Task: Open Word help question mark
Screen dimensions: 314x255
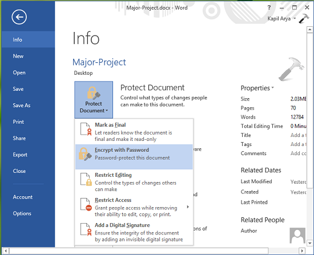Action: click(269, 7)
